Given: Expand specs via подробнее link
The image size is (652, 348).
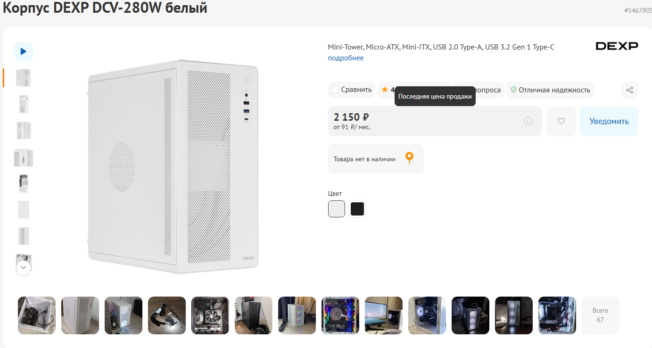Looking at the screenshot, I should tap(346, 58).
